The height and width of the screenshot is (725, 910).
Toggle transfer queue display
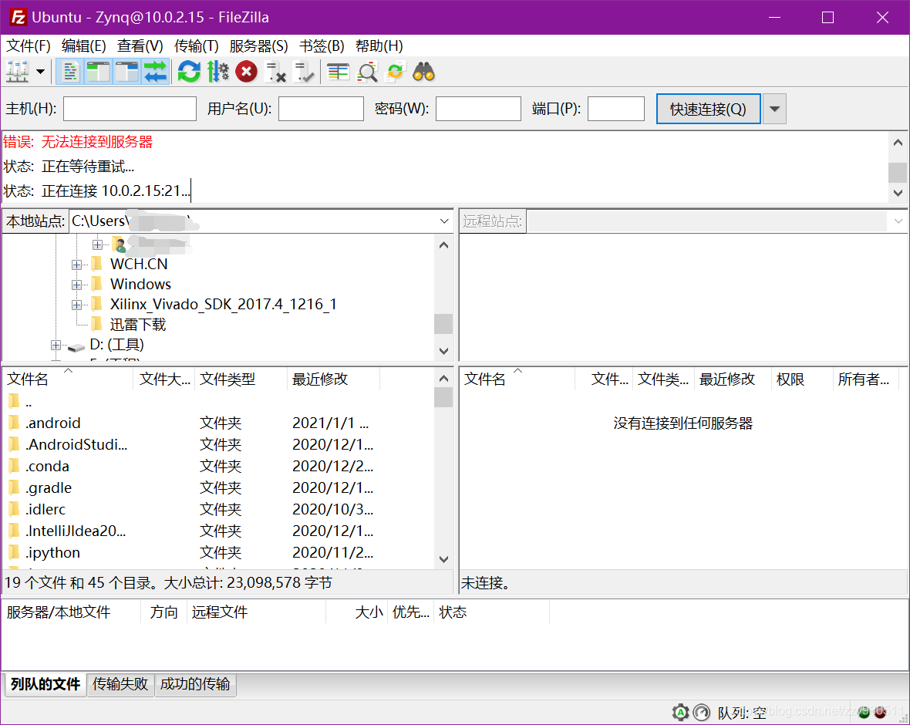(155, 72)
